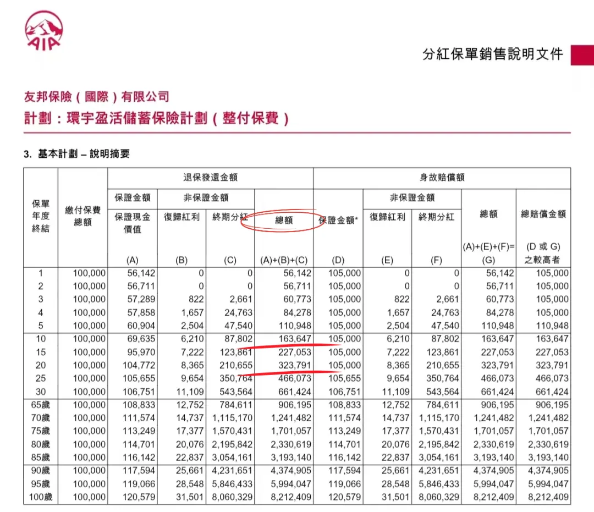
Task: Select the heading 分紅保單銷售說明文件
Action: tap(493, 54)
